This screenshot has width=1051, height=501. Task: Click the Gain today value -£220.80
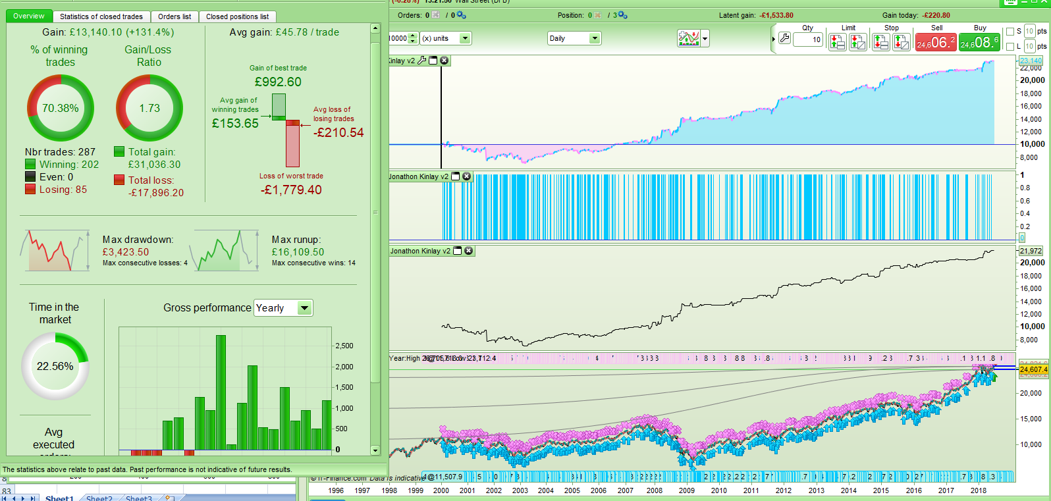coord(936,15)
